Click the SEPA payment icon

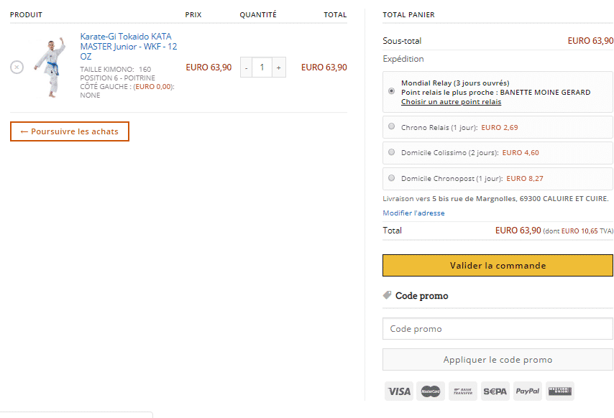[495, 391]
